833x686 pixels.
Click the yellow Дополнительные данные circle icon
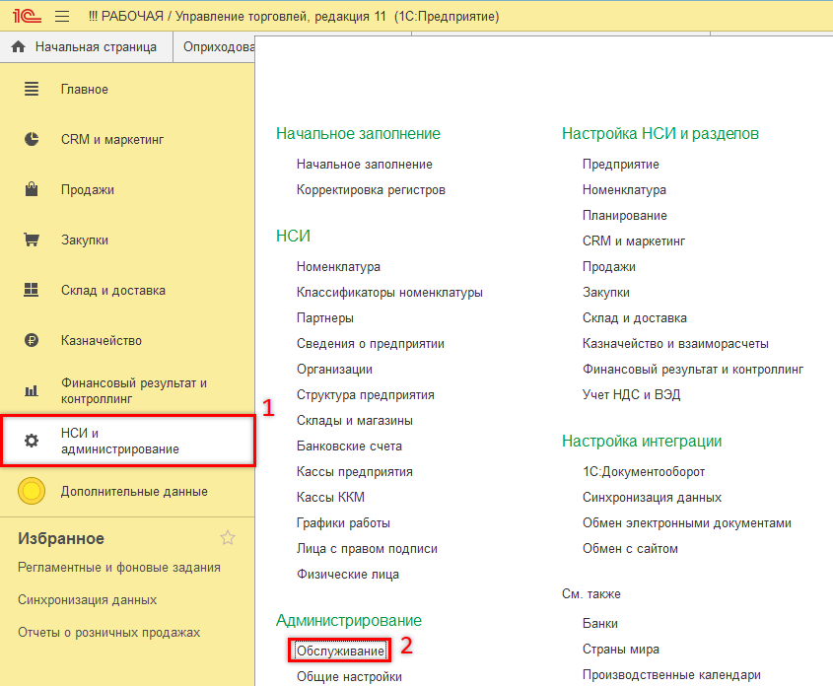(x=32, y=491)
